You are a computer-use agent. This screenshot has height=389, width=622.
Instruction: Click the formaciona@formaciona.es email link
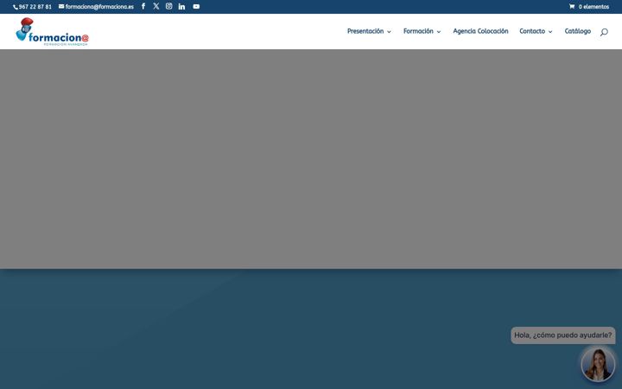pos(97,7)
